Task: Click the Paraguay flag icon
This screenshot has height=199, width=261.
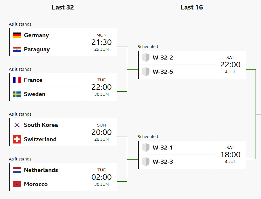Action: [17, 49]
